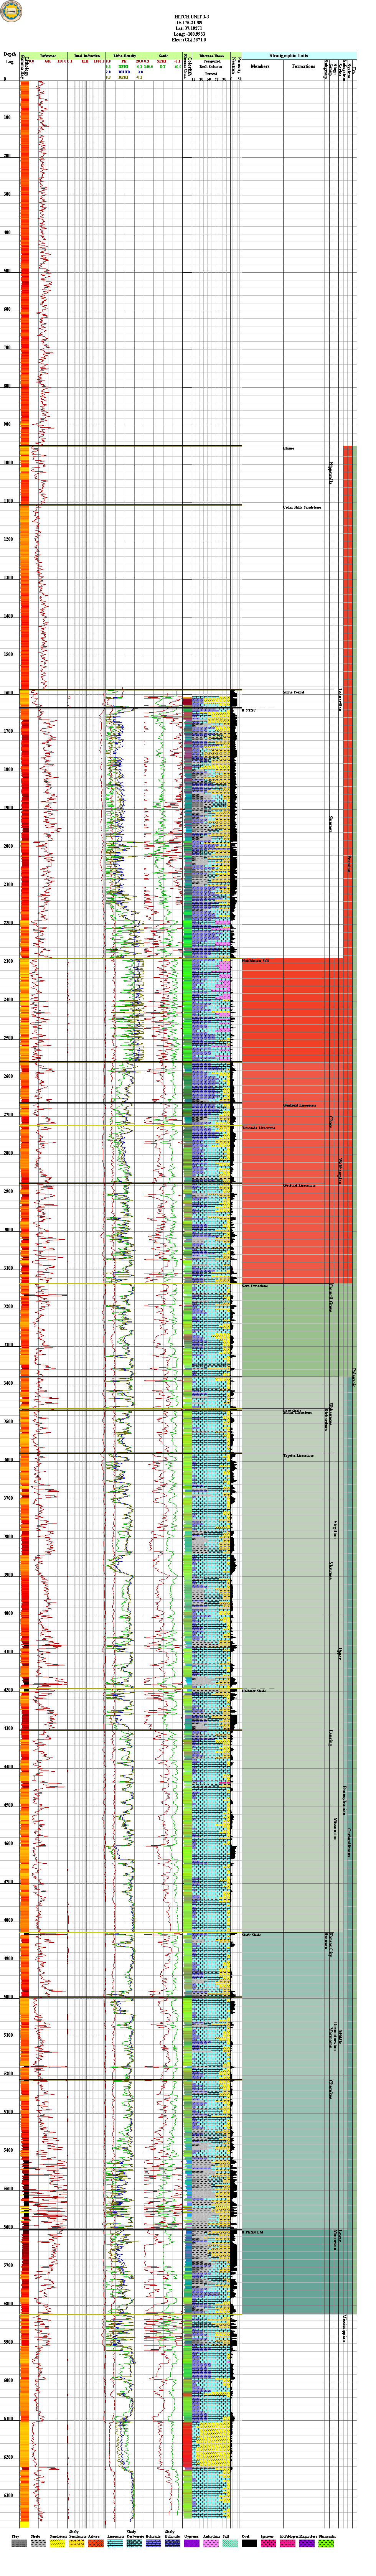Click the 500 depth label

7,271
